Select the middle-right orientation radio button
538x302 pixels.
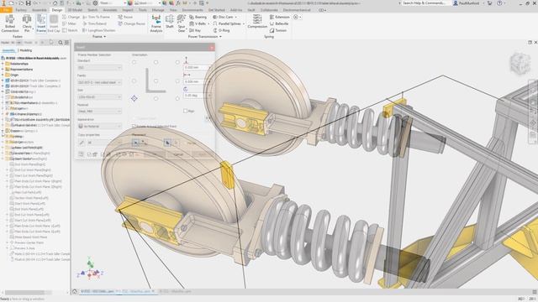pos(177,81)
